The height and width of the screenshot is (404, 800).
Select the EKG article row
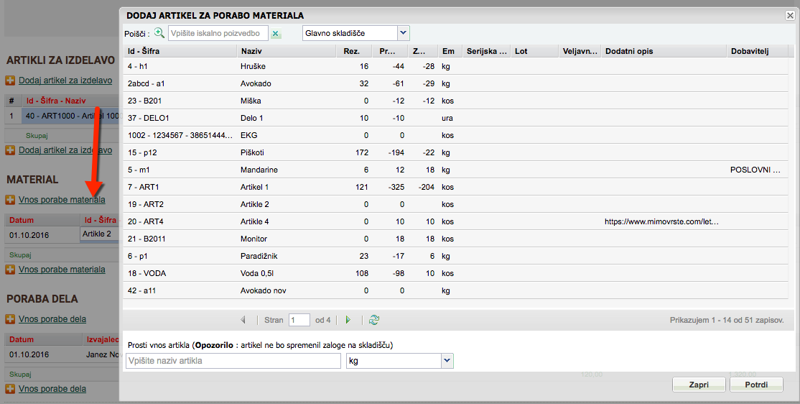point(455,135)
